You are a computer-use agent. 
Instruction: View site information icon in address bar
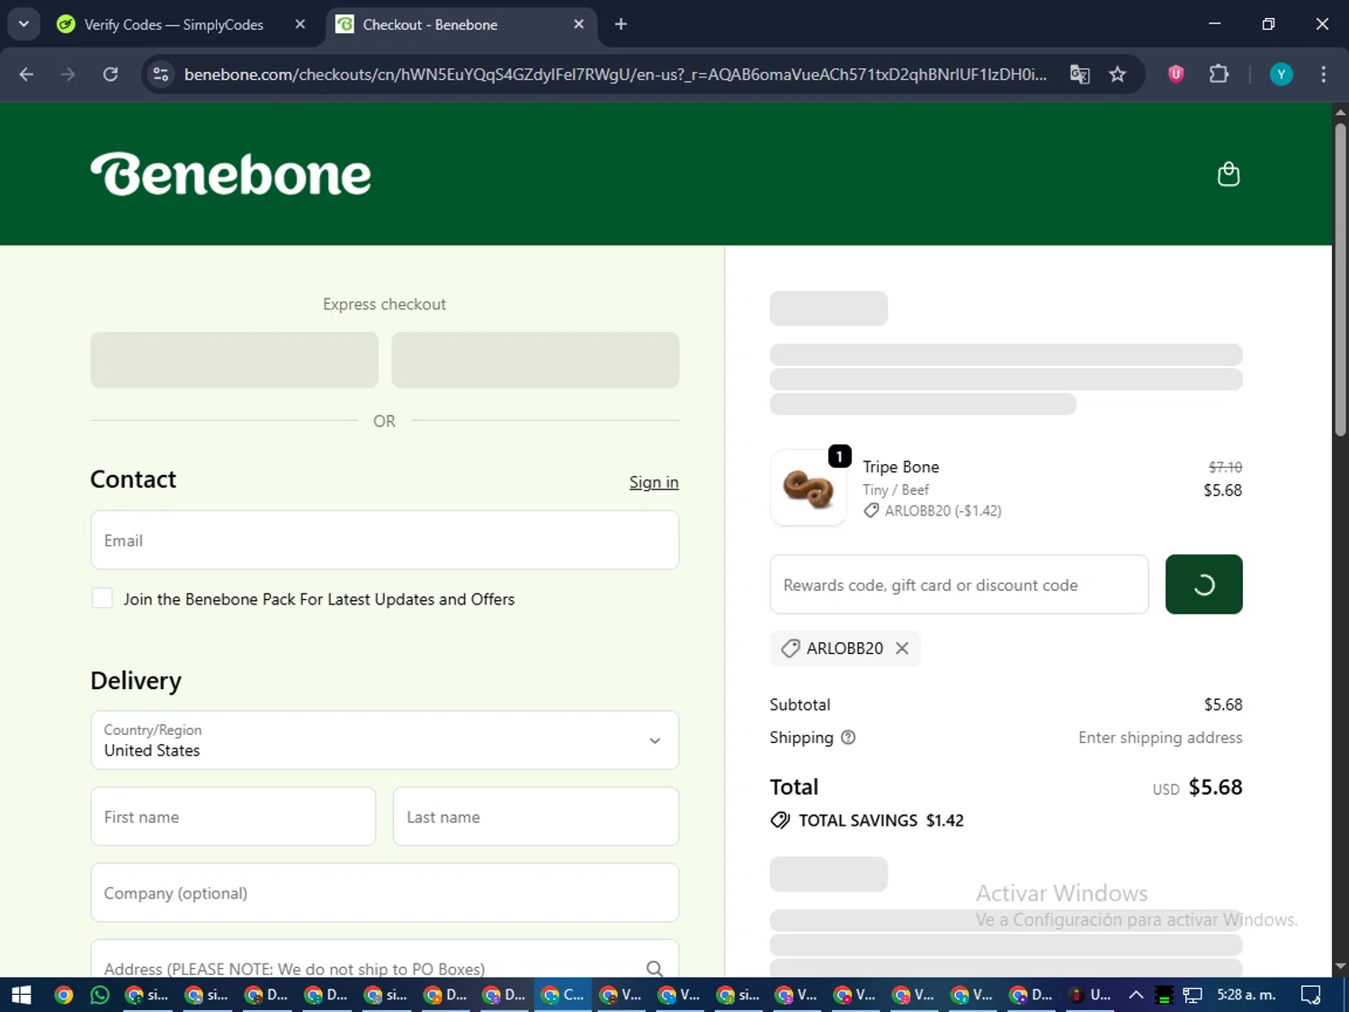pyautogui.click(x=161, y=74)
